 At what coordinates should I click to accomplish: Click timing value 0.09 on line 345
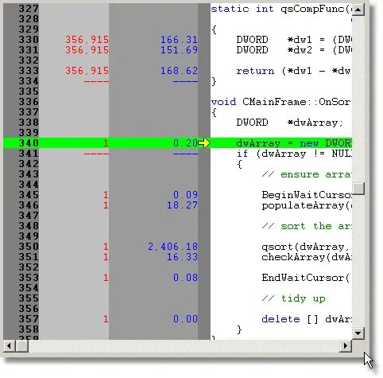click(185, 195)
